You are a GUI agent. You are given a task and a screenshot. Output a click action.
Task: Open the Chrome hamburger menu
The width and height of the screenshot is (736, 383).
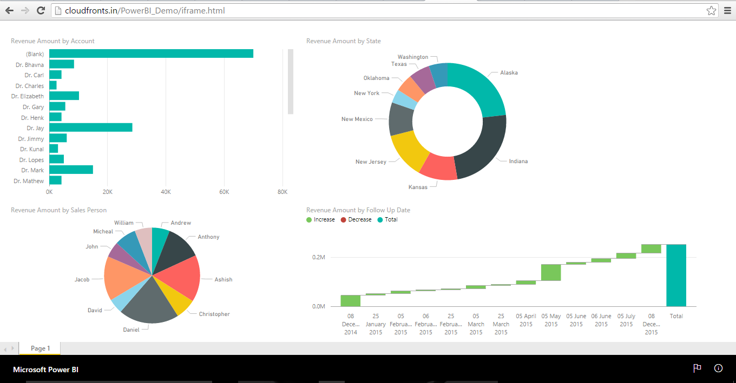[727, 10]
